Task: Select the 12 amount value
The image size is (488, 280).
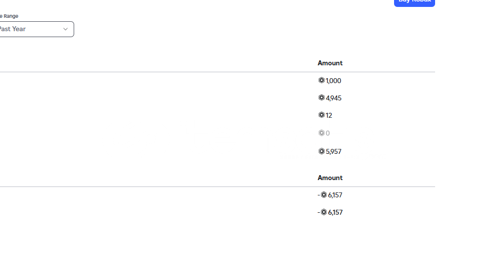Action: click(329, 116)
